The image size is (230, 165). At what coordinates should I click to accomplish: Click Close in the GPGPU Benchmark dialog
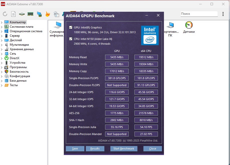click(153, 149)
